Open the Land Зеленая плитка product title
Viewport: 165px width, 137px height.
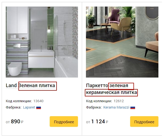point(30,85)
